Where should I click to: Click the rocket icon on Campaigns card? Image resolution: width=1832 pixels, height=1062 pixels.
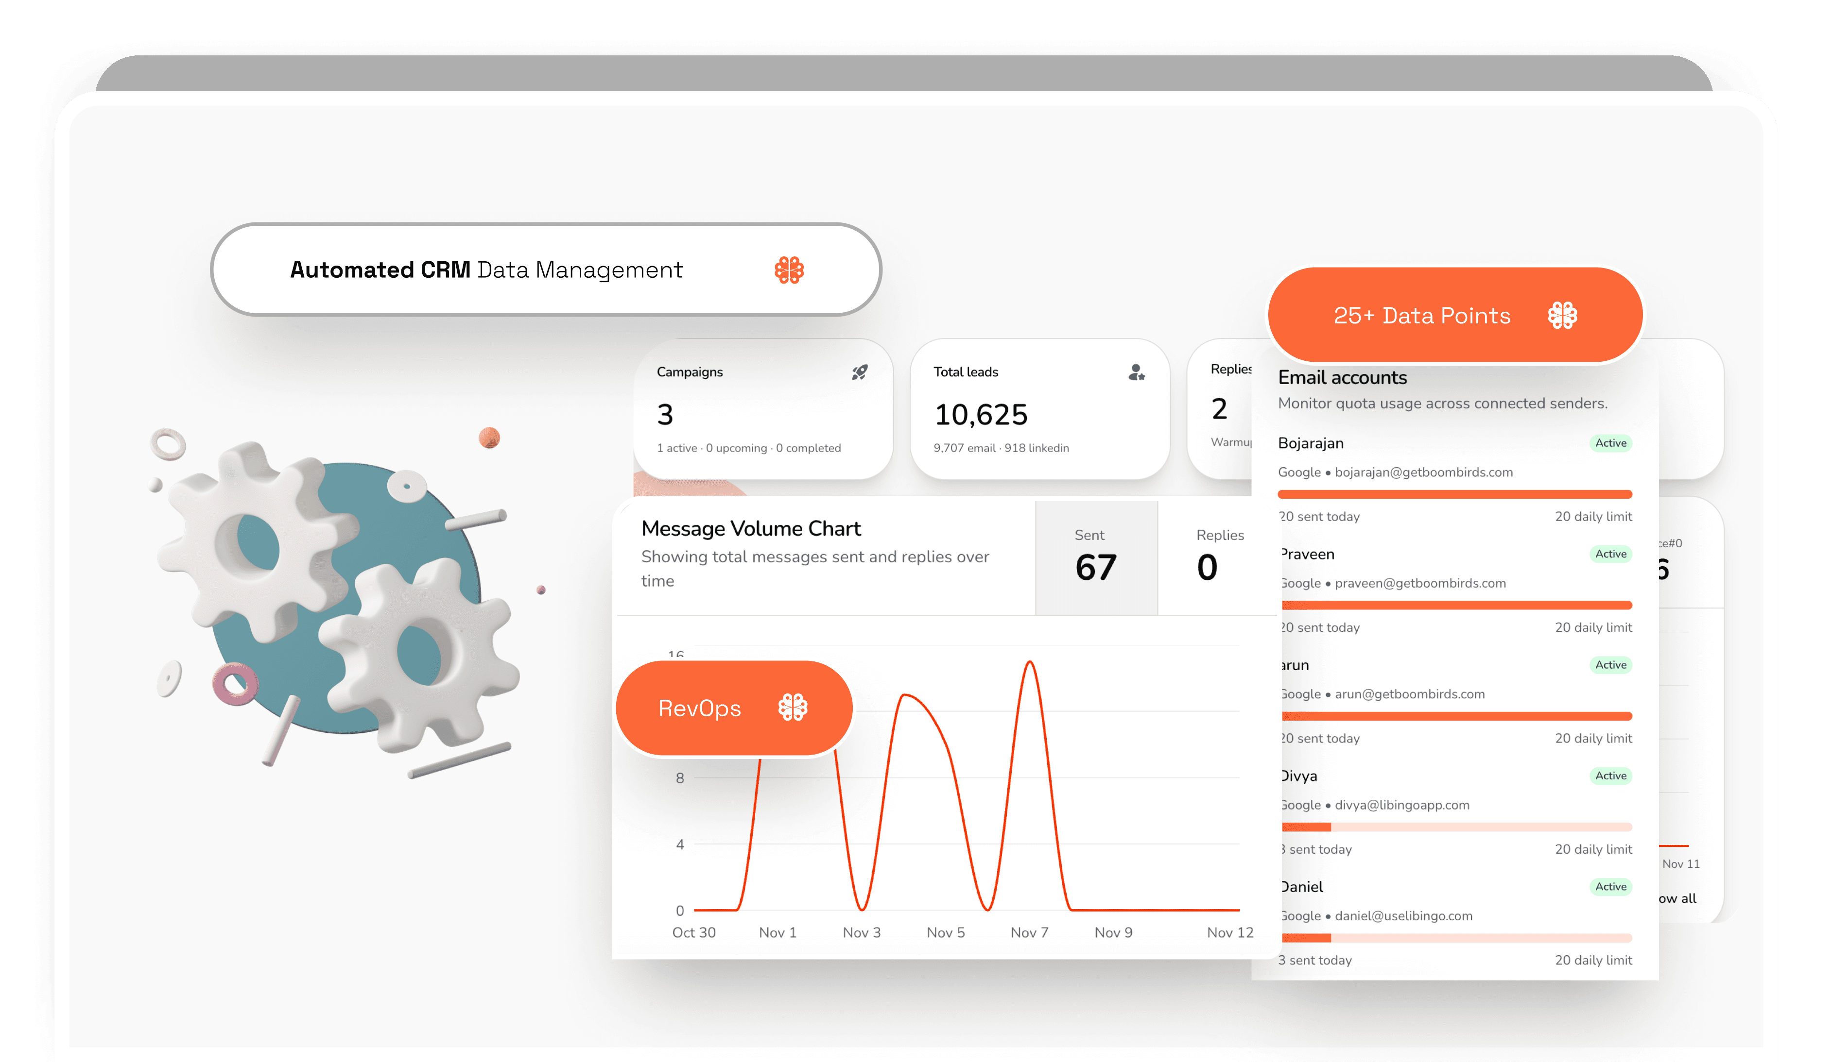[x=859, y=372]
